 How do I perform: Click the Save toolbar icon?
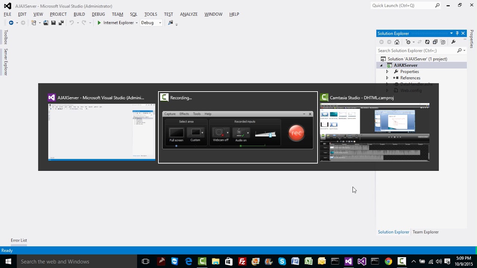point(53,23)
